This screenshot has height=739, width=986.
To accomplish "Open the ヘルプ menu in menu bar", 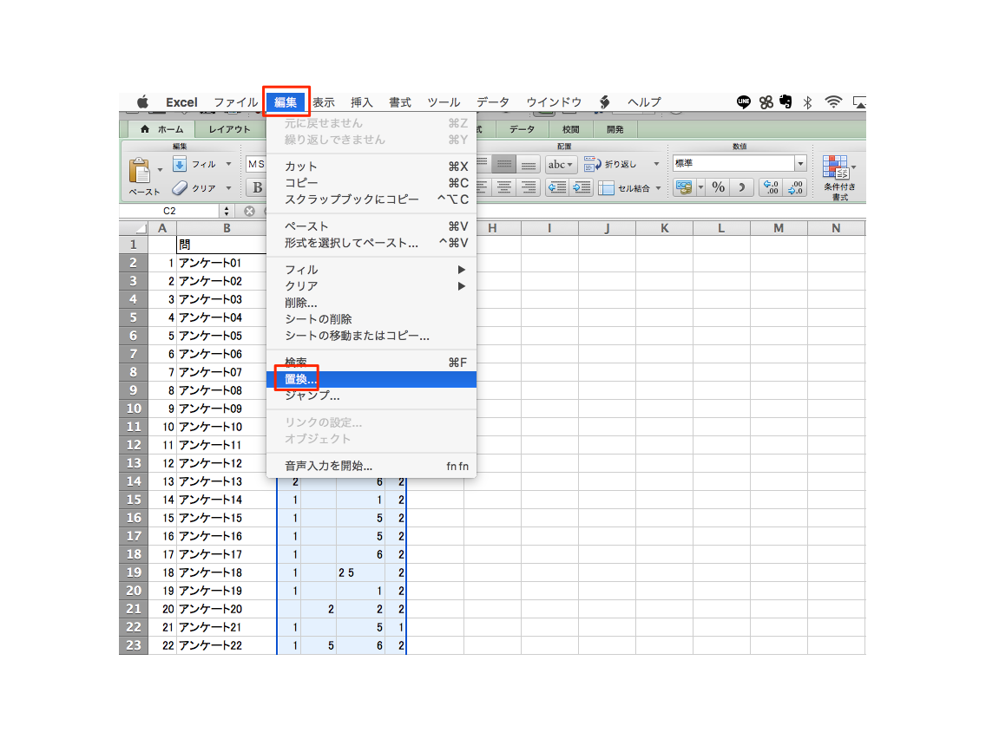I will coord(645,101).
